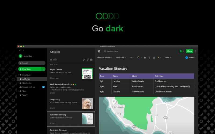Open the font size 16 dropdown
This screenshot has width=215, height=134.
click(x=131, y=58)
